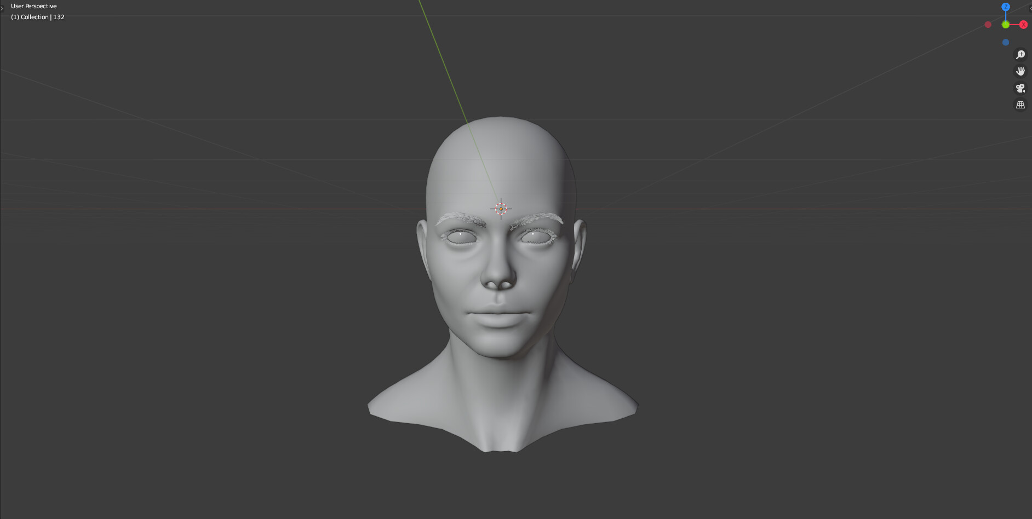Click the User Perspective viewport label

(x=34, y=5)
